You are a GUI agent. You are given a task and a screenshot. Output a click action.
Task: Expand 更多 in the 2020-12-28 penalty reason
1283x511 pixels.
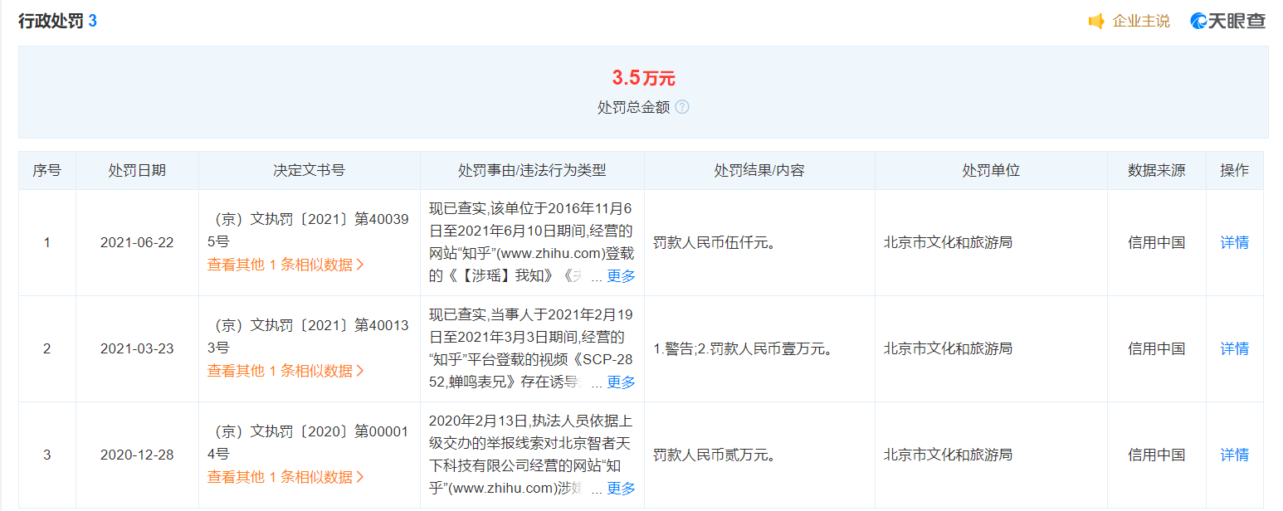(621, 489)
